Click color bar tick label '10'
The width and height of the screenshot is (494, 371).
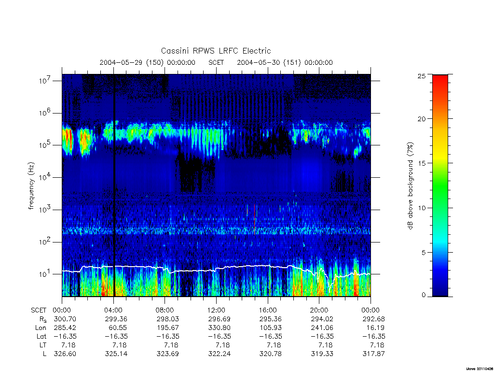click(422, 208)
